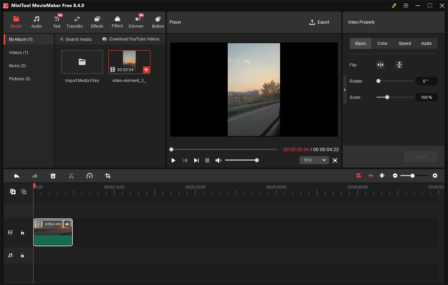Select the Crop tool above the timeline

107,176
